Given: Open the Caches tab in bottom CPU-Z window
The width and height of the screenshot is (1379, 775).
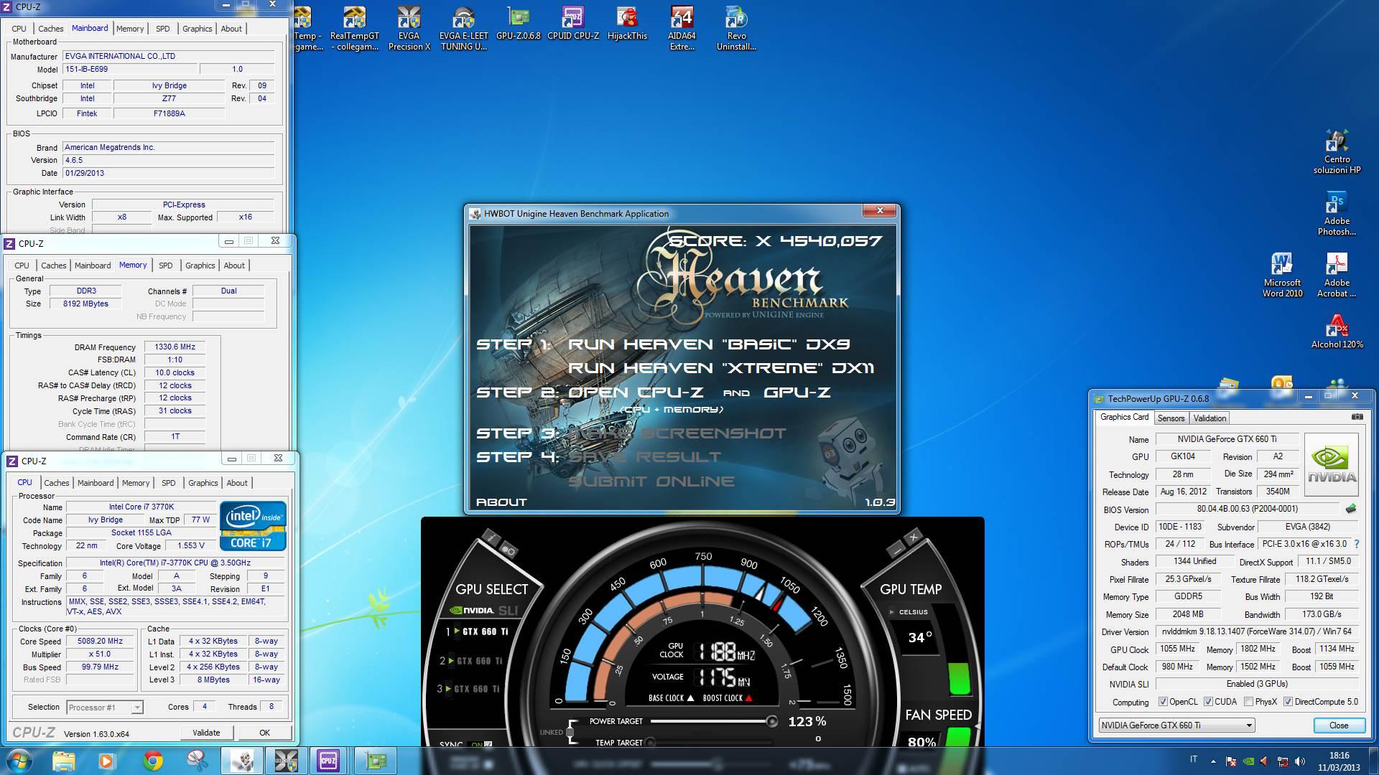Looking at the screenshot, I should [57, 483].
